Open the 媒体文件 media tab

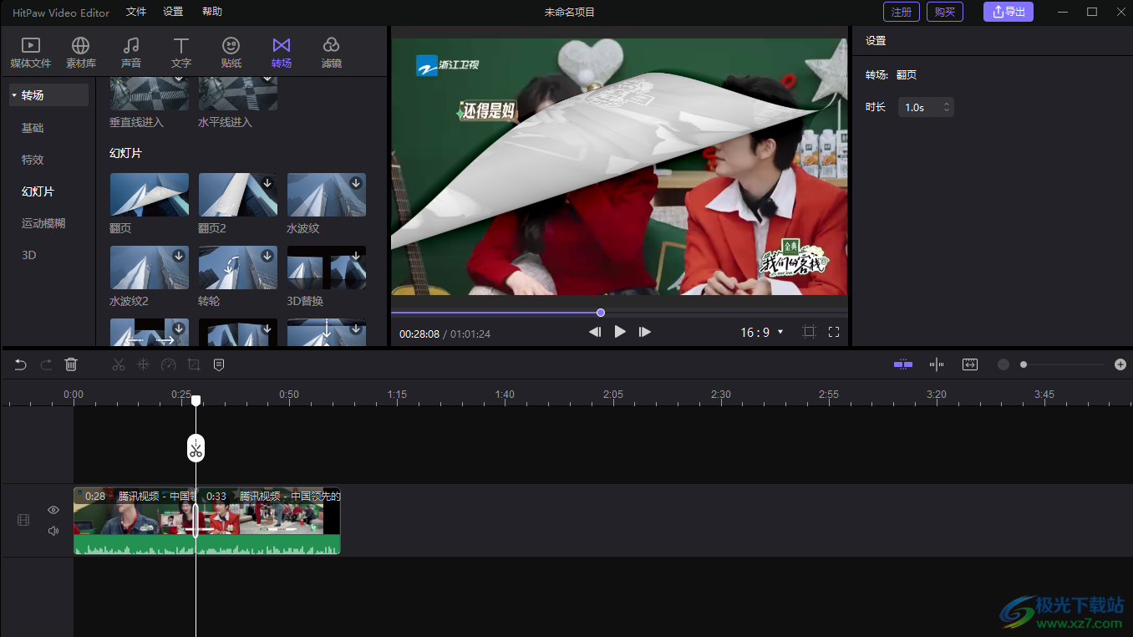pyautogui.click(x=31, y=53)
